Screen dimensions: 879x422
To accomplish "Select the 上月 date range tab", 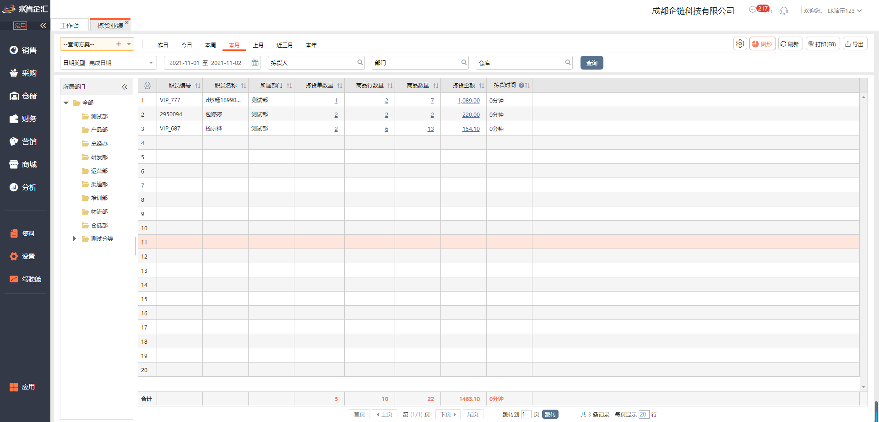I will 258,45.
